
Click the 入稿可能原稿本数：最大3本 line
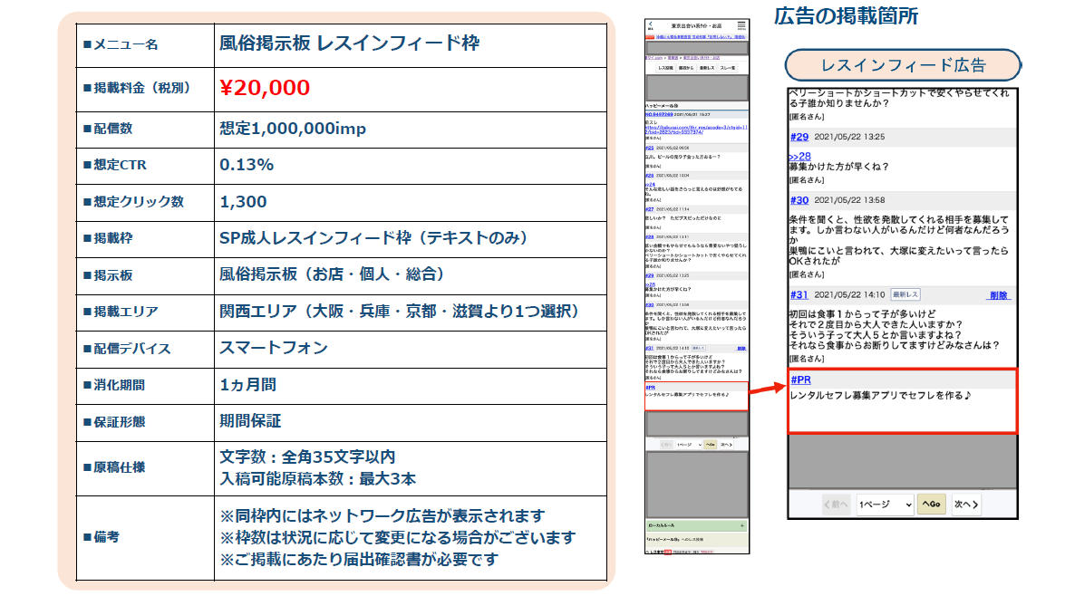[317, 478]
